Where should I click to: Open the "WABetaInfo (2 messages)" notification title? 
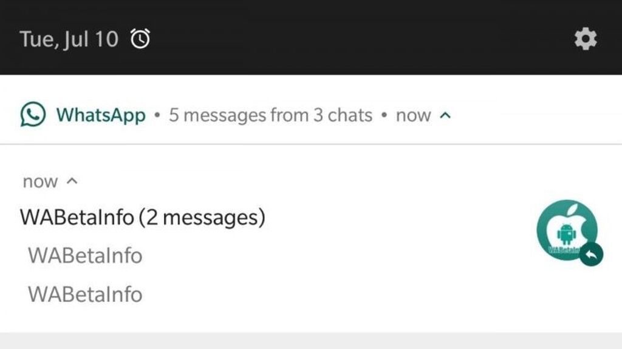coord(142,218)
